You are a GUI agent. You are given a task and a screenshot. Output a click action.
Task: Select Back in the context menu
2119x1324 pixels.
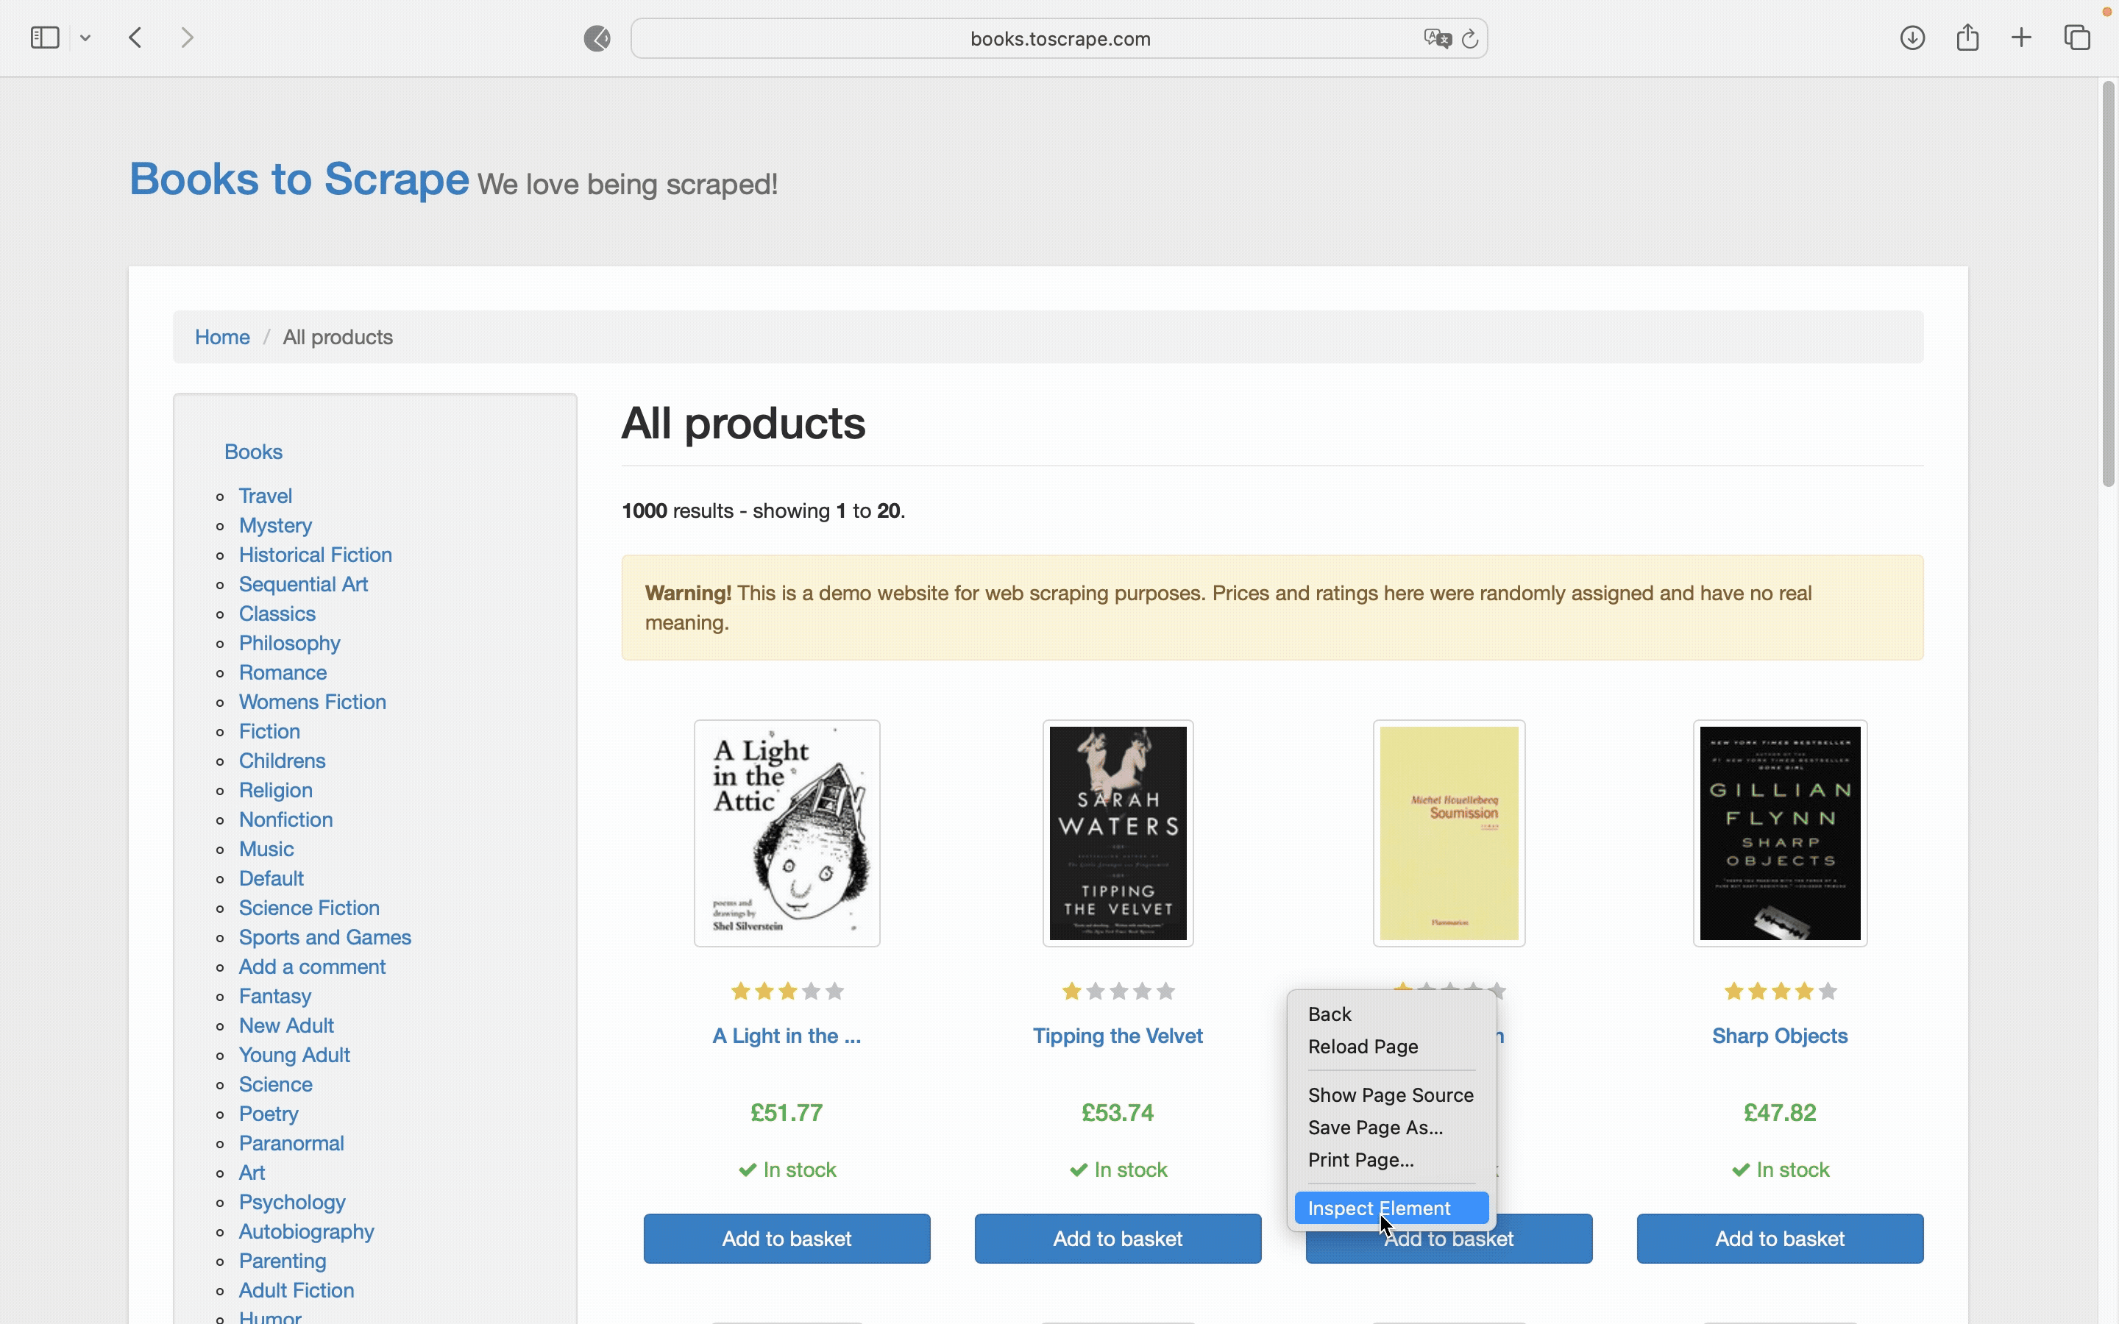click(x=1391, y=1014)
